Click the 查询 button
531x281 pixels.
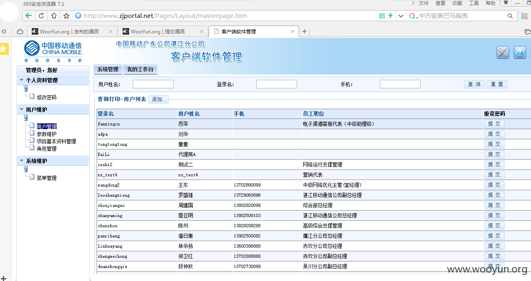point(474,84)
